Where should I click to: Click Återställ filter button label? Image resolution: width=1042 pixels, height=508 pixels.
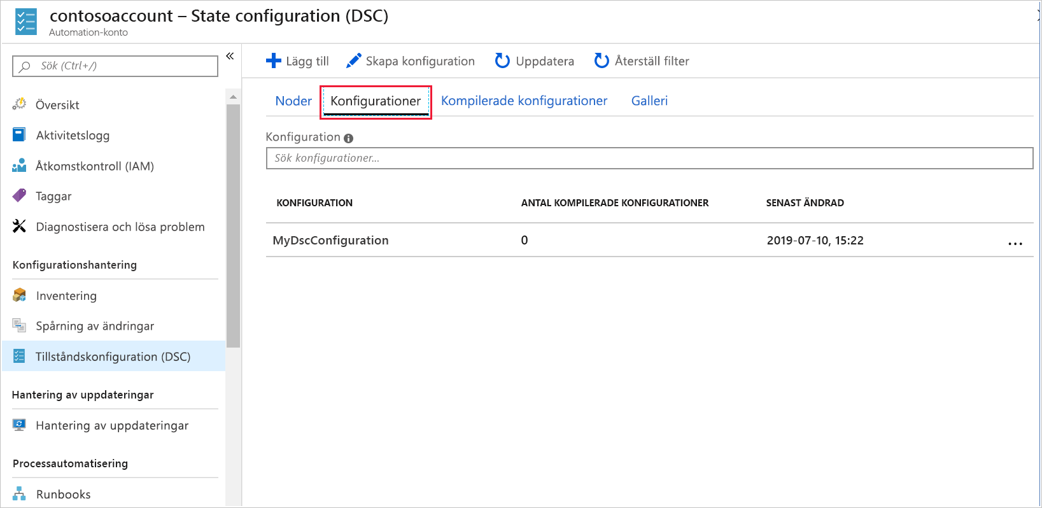[652, 61]
